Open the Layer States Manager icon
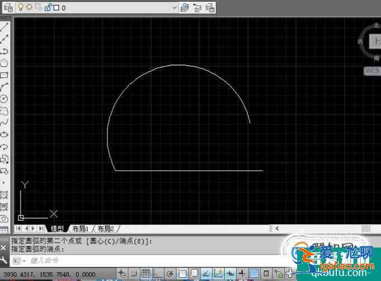 click(x=209, y=8)
